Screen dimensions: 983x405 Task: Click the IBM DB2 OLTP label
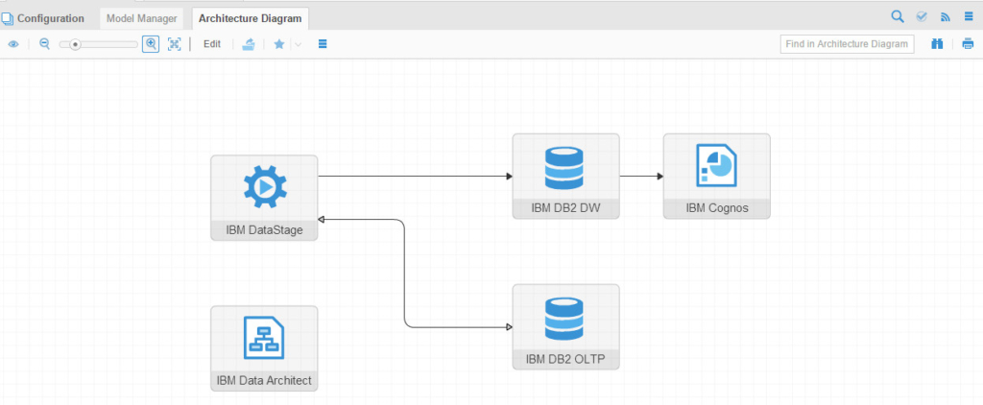point(566,359)
